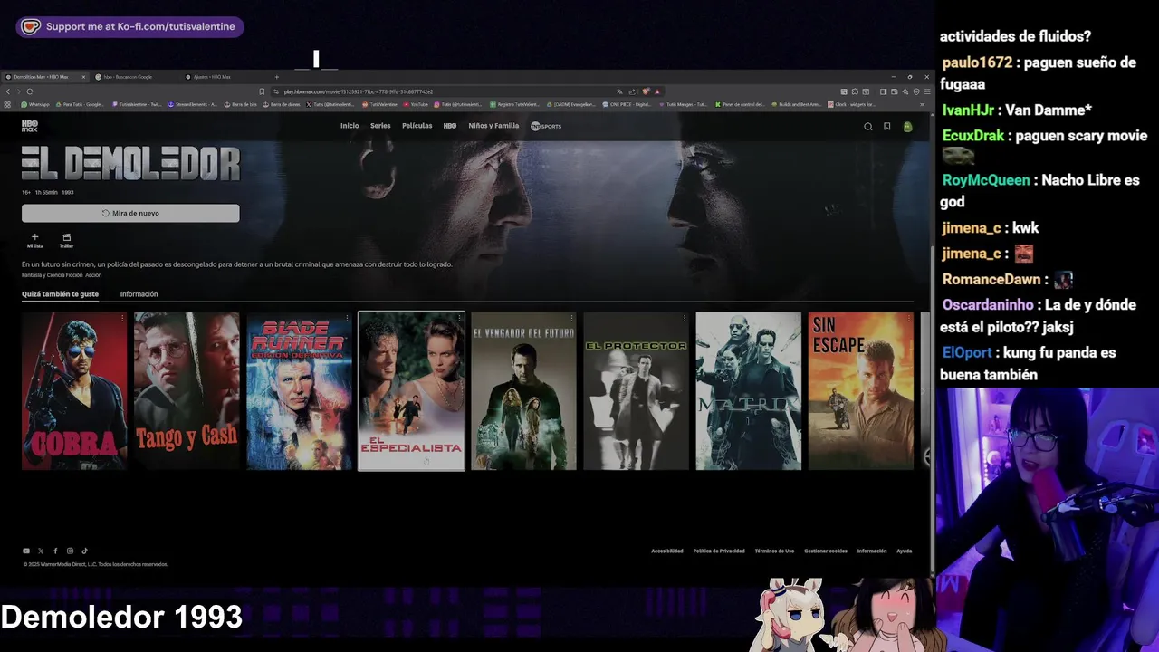Click the browser address bar URL
1159x652 pixels.
coord(359,91)
